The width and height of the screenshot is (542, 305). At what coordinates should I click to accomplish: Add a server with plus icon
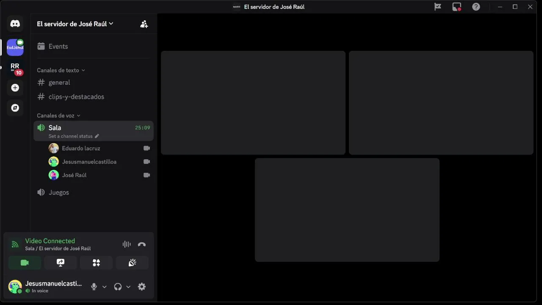[15, 88]
